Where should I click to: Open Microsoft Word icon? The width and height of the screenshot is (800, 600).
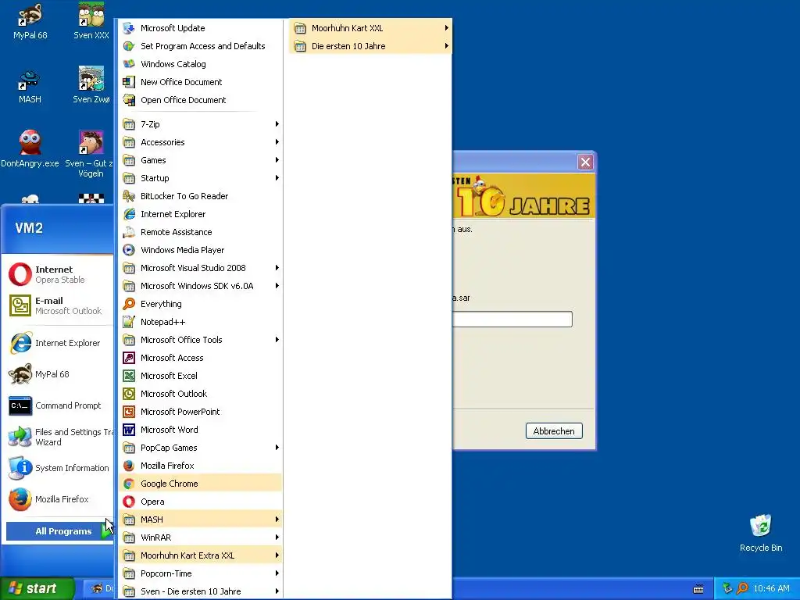[x=129, y=430]
